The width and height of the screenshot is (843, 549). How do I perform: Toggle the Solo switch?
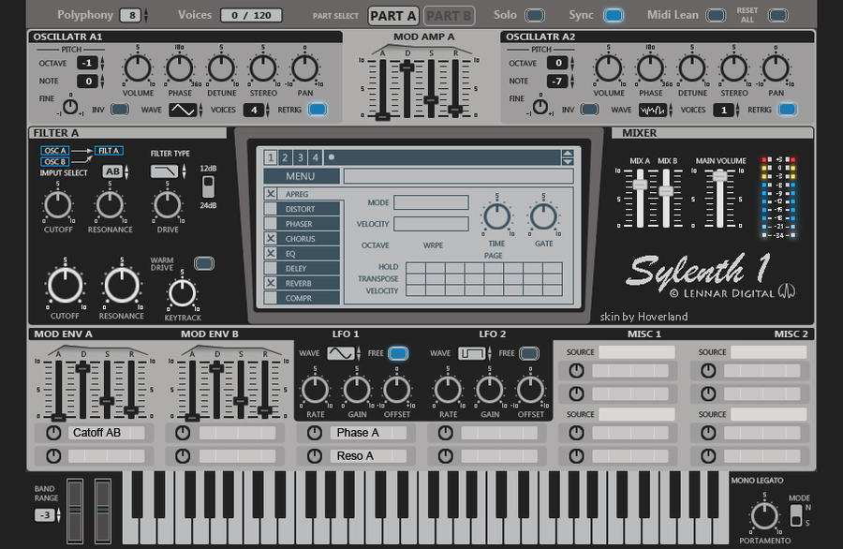pos(535,15)
